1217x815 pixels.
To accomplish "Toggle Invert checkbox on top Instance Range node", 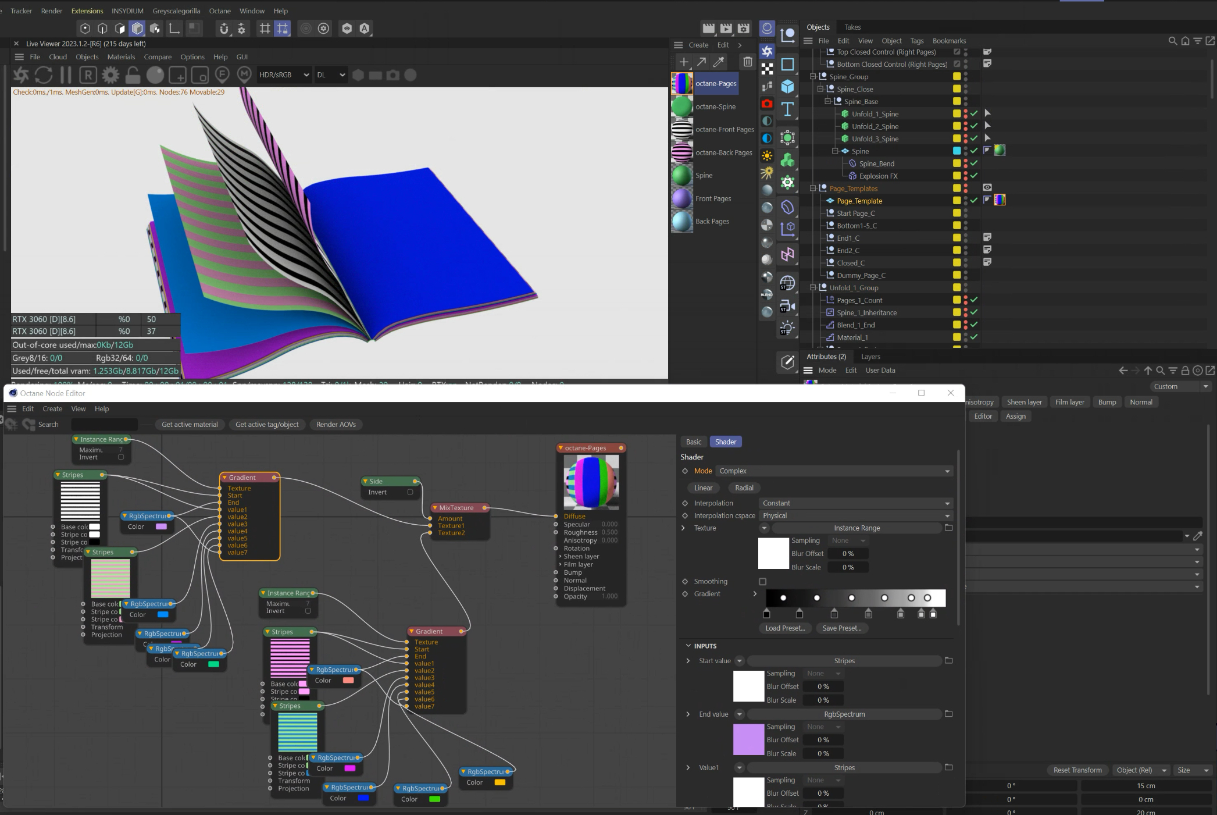I will (x=121, y=457).
